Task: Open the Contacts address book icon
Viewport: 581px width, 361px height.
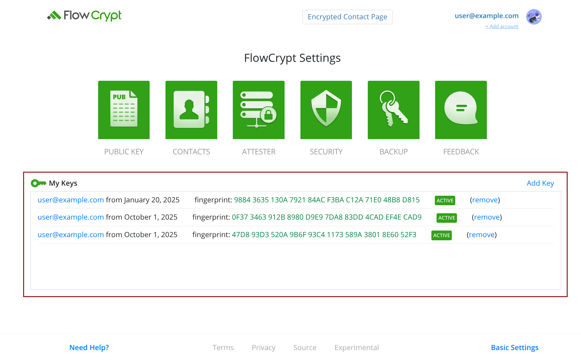Action: pyautogui.click(x=191, y=110)
